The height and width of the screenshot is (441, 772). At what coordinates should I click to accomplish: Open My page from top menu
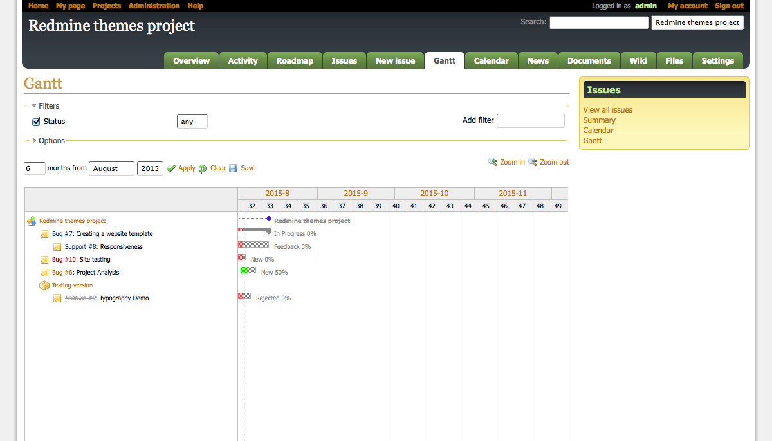pos(70,6)
